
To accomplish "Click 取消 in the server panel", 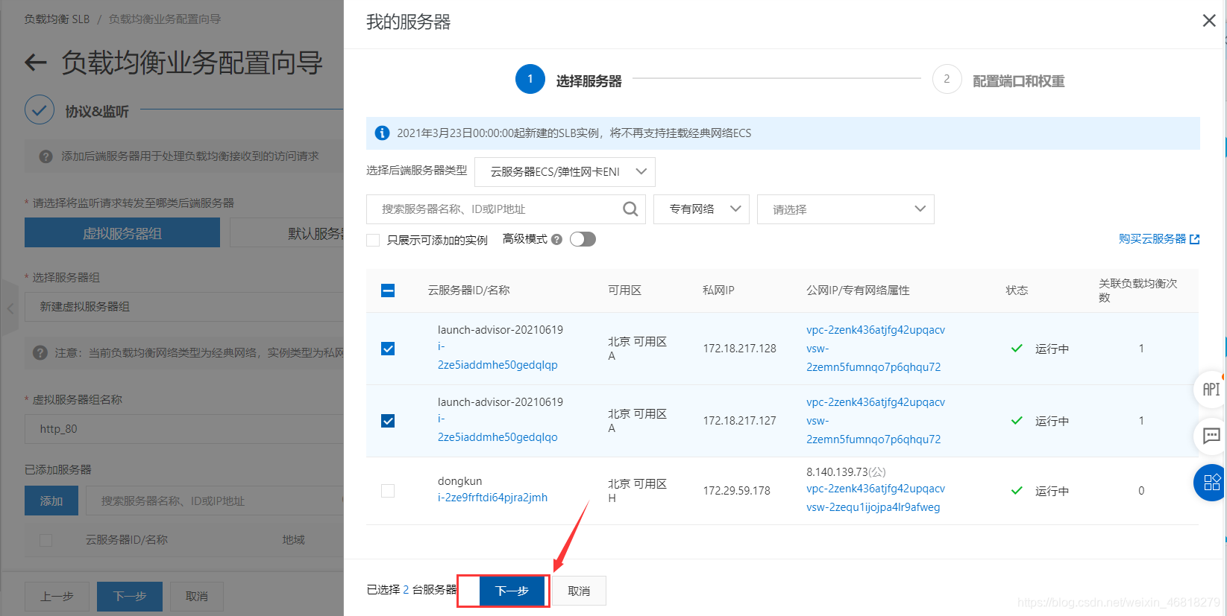I will [x=579, y=591].
